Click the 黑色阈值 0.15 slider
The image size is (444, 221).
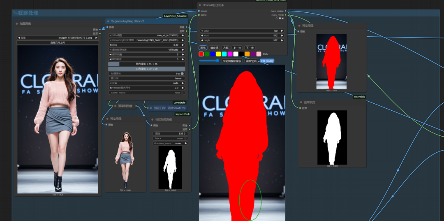click(147, 64)
